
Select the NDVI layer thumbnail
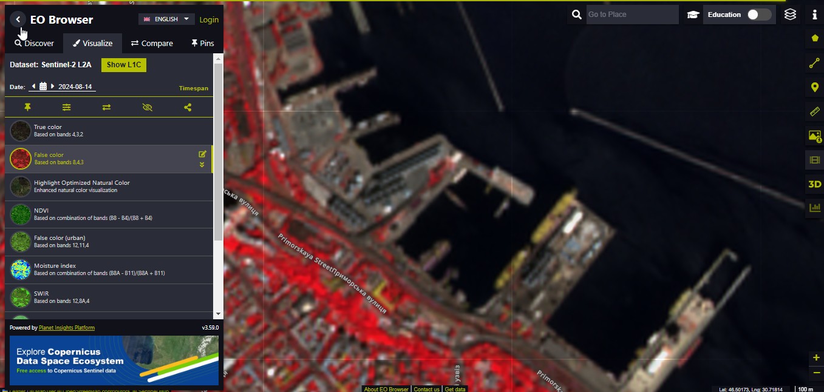[x=21, y=214]
